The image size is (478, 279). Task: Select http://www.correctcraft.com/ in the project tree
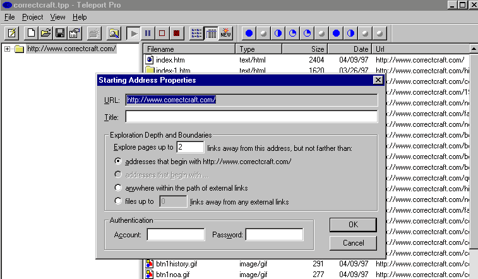(71, 49)
